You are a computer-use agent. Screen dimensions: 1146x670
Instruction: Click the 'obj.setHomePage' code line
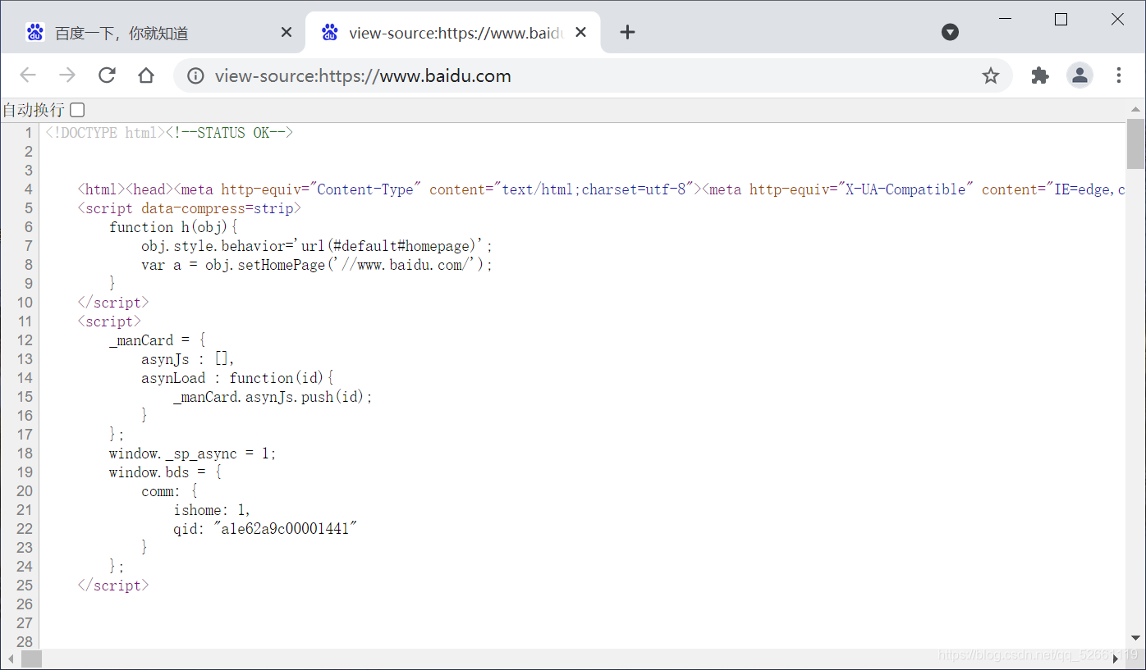317,265
